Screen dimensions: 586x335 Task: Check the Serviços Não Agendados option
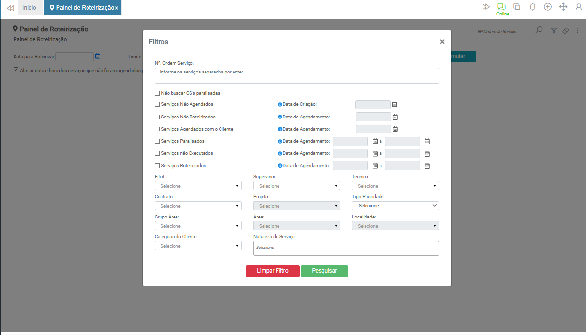click(x=157, y=104)
